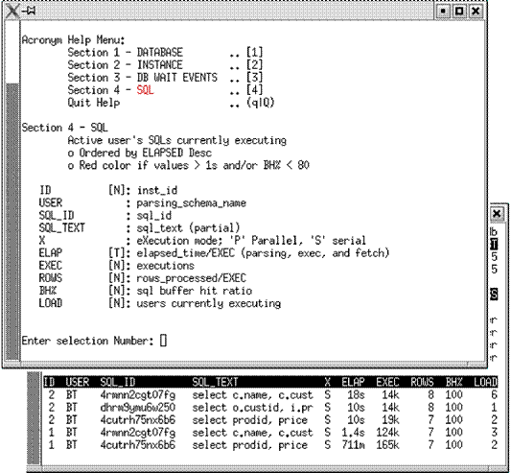Screen dimensions: 511x473
Task: Select the red SQL entry in Section 4
Action: coord(145,90)
